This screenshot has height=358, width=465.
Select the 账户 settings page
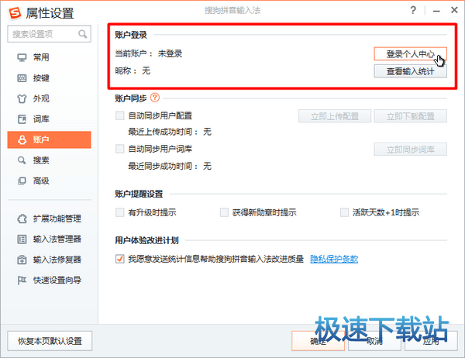tap(50, 139)
